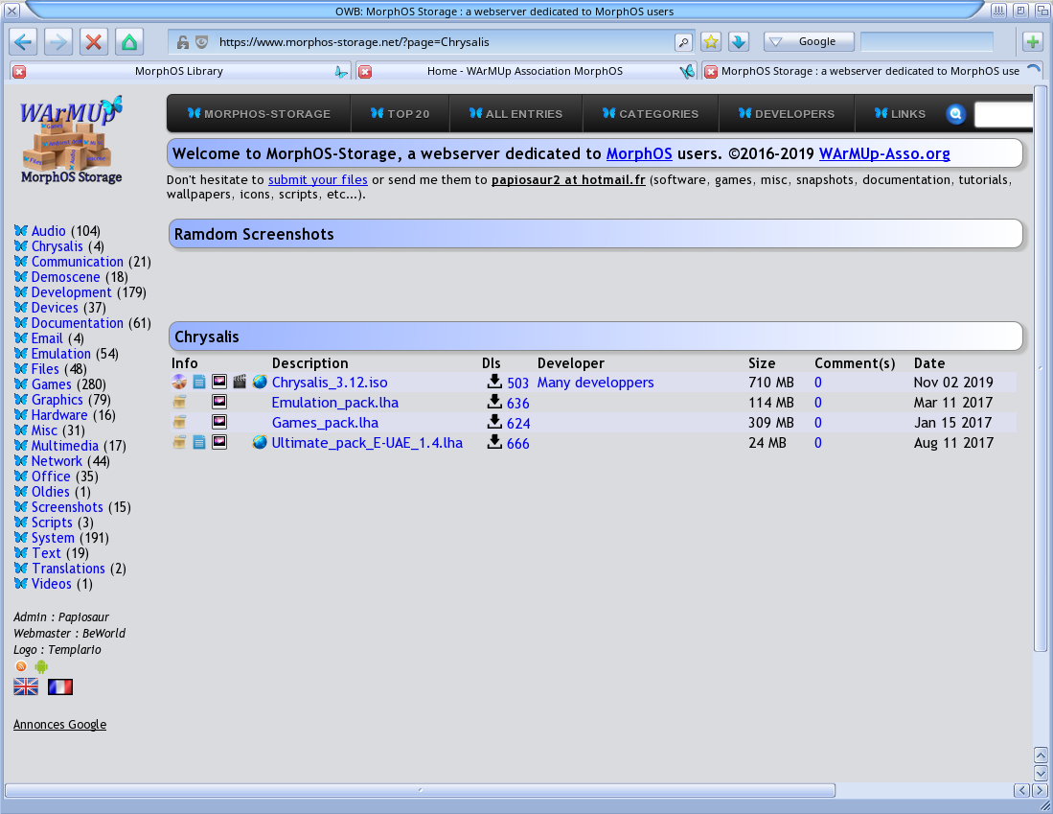
Task: Close the MorphOS Library tab
Action: tap(19, 71)
